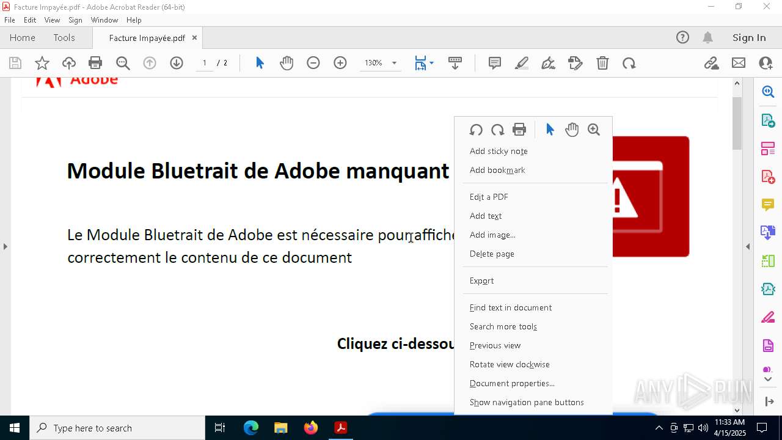
Task: Open the Help question mark icon
Action: (x=682, y=37)
